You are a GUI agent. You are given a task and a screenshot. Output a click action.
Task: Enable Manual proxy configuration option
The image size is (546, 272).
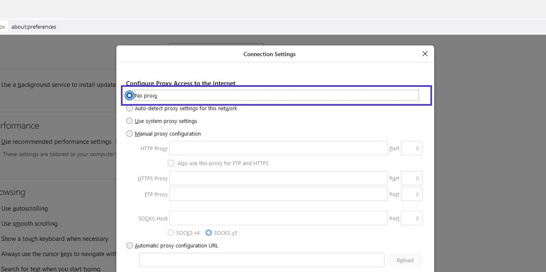(130, 134)
